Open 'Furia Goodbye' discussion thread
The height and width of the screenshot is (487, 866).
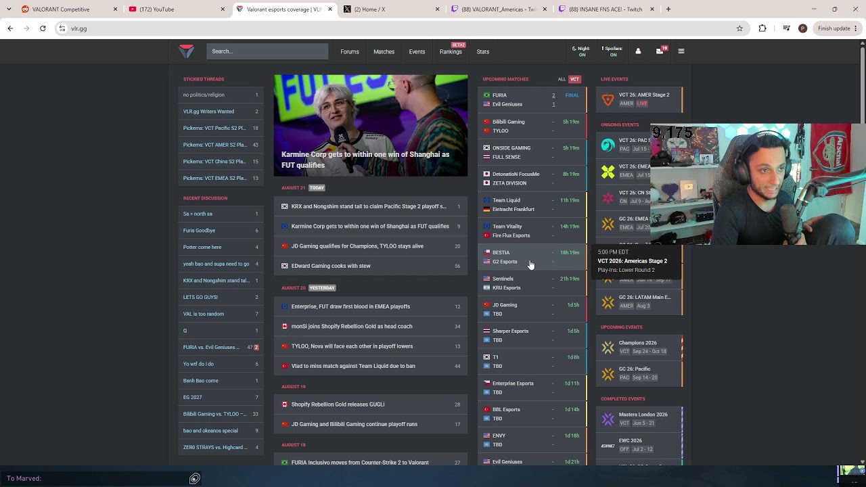click(221, 231)
